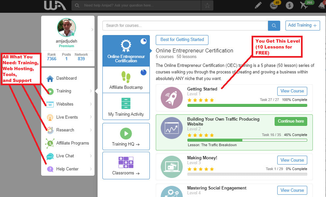Screen dimensions: 326x197
Task: Click the Making Money 0% progress bar
Action: 247,174
